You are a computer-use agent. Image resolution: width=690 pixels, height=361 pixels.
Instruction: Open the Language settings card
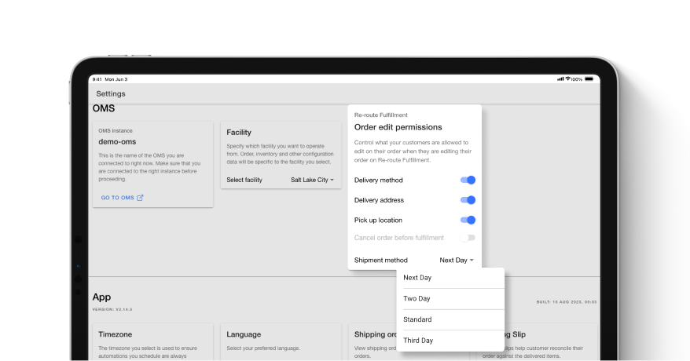(280, 341)
